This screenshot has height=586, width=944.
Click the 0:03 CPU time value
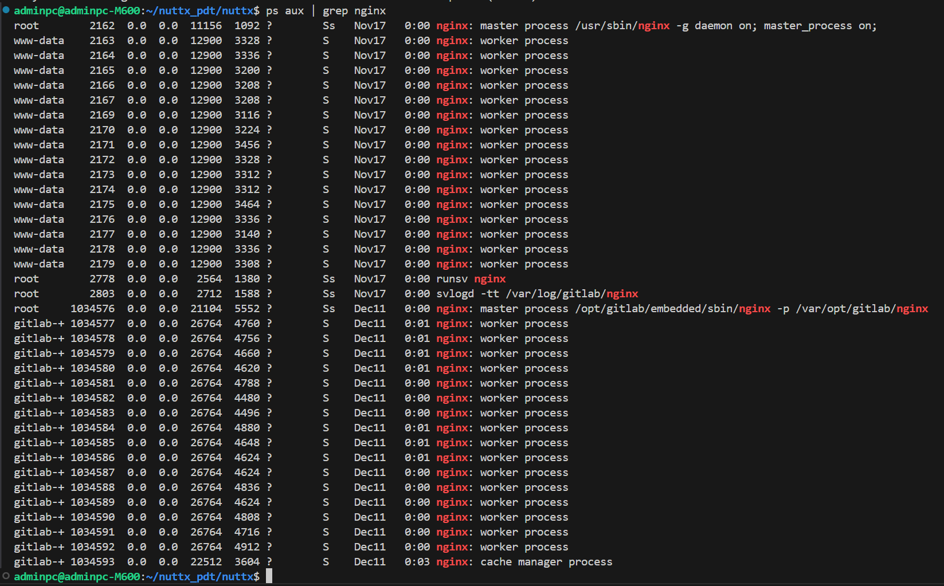pos(417,562)
